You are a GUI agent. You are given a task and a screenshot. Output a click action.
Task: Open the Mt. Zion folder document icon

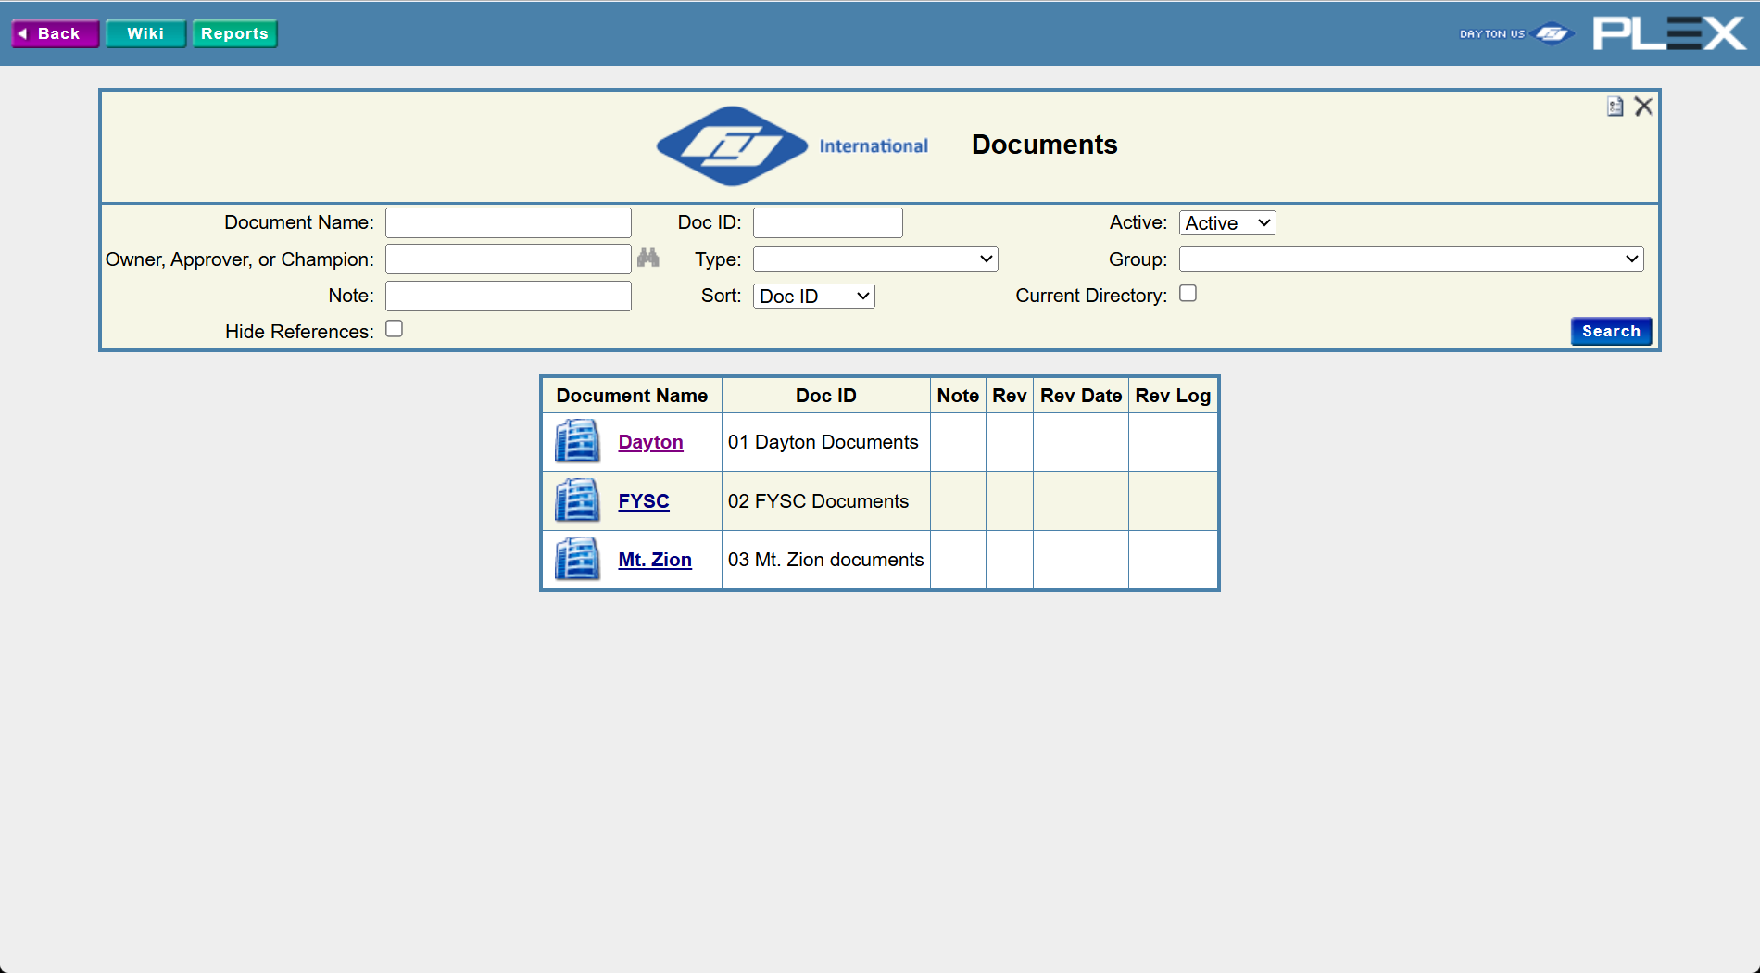coord(576,559)
